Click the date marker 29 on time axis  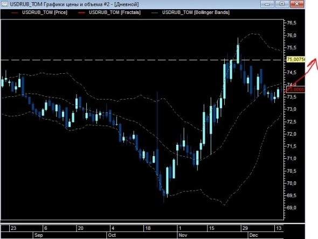[x=245, y=228]
